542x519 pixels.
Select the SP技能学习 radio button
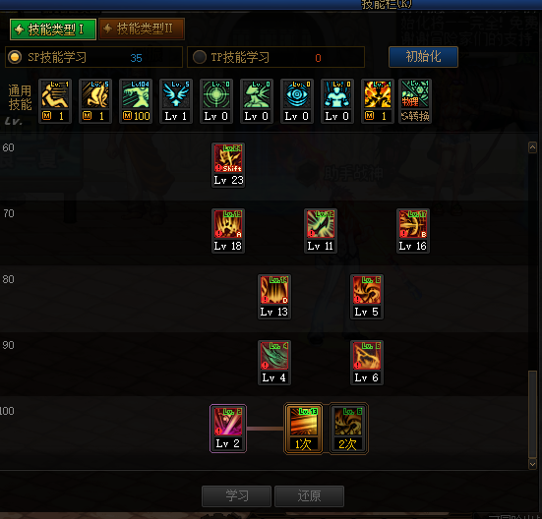pos(15,57)
